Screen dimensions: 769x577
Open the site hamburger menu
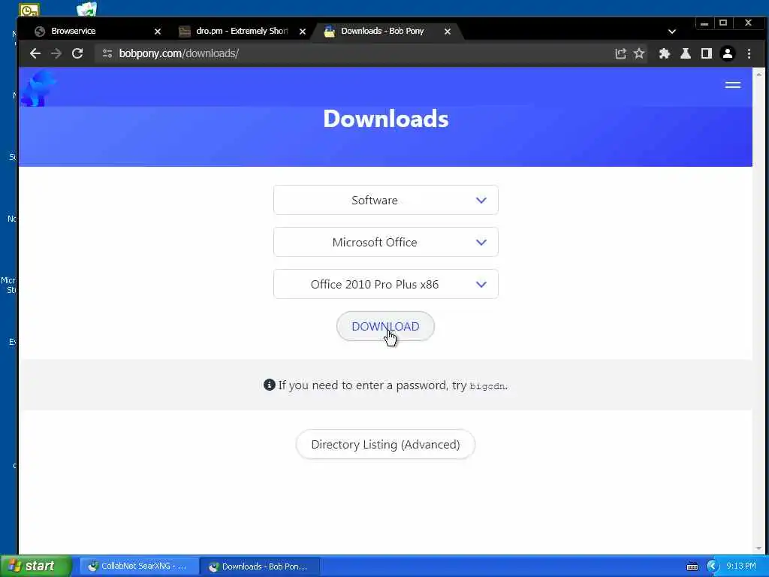click(x=733, y=85)
